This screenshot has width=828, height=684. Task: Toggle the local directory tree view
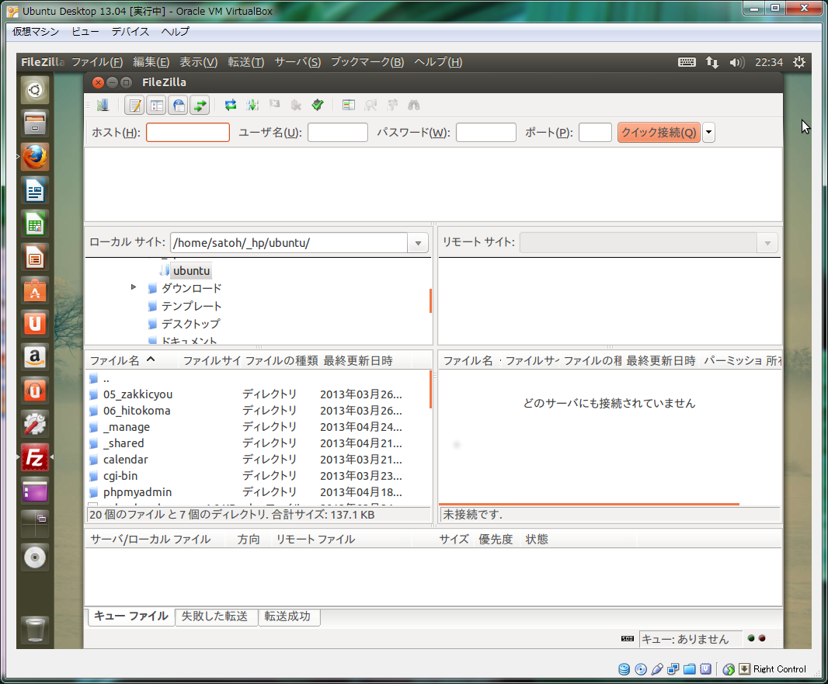point(157,105)
